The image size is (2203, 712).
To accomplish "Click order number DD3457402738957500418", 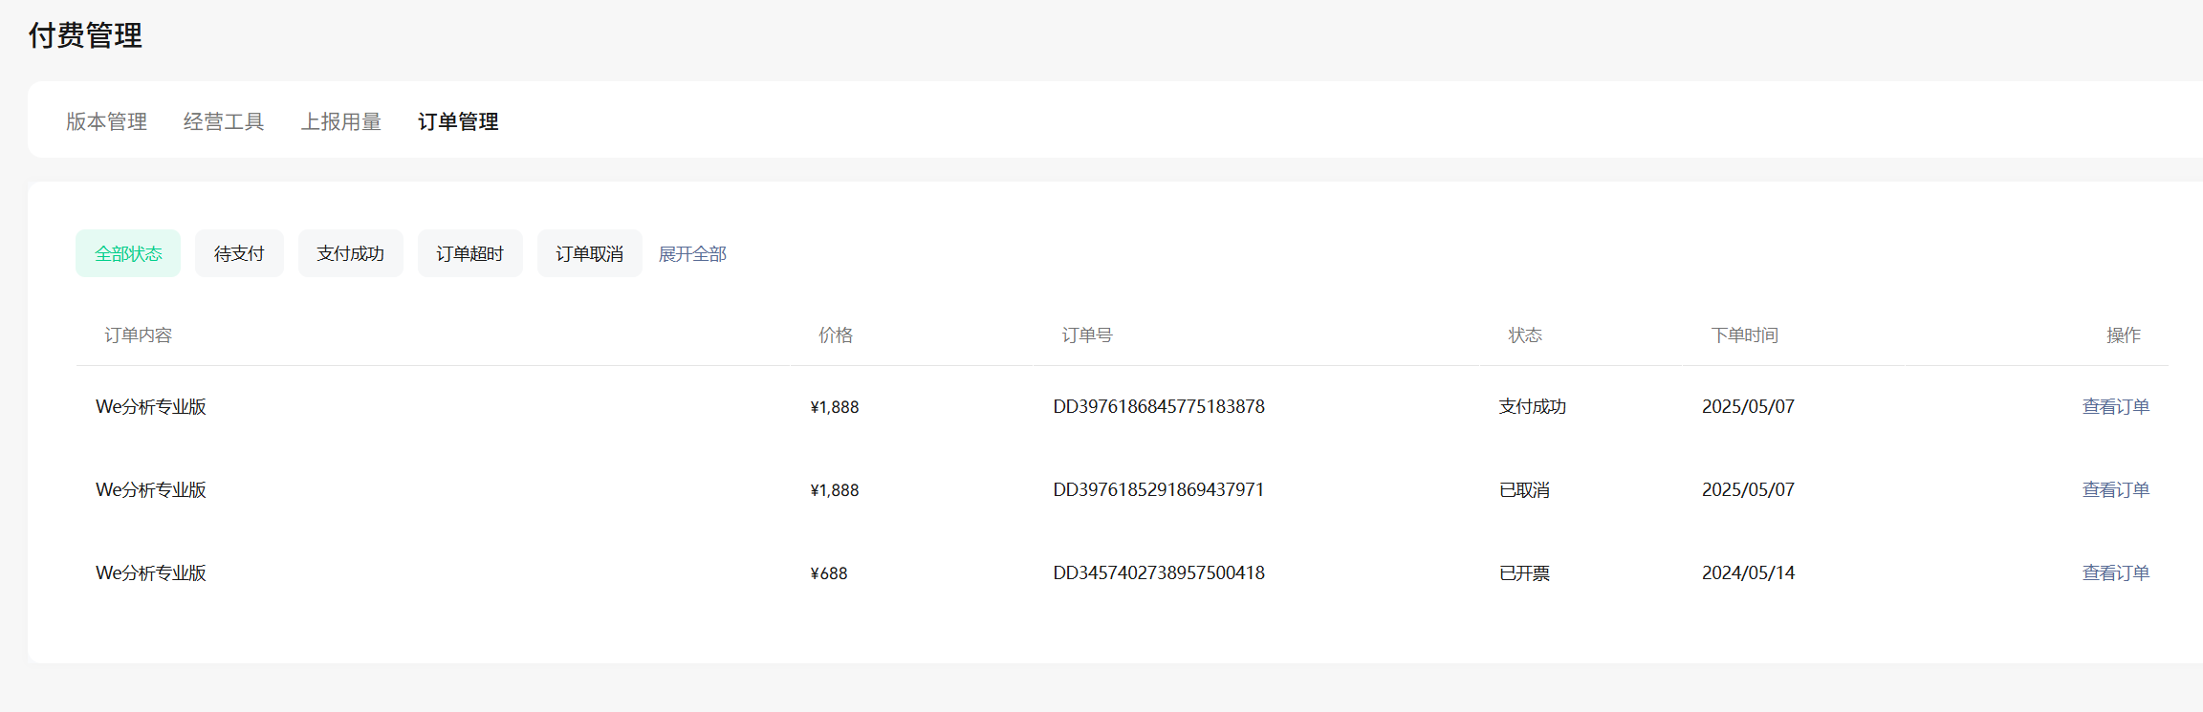I will (x=1159, y=572).
